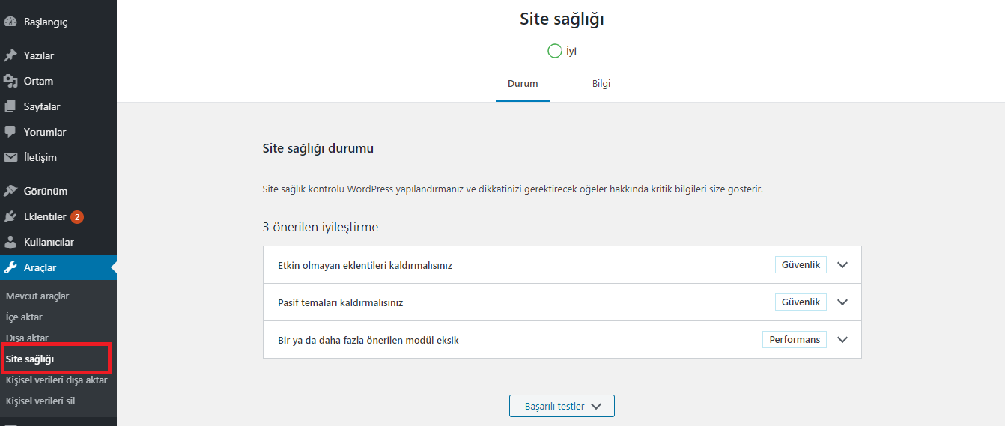Click the Araçlar wrench icon
1005x426 pixels.
coord(10,267)
